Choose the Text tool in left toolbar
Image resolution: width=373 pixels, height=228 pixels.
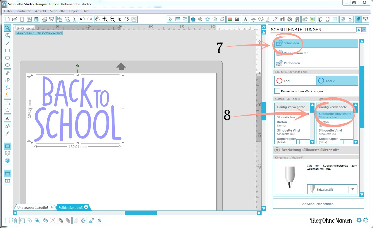(x=8, y=118)
